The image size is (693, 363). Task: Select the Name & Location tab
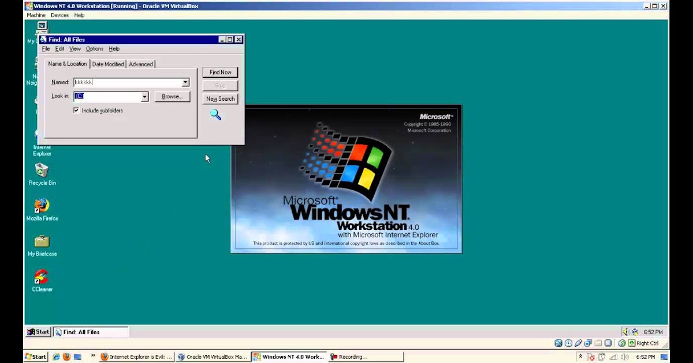point(68,63)
